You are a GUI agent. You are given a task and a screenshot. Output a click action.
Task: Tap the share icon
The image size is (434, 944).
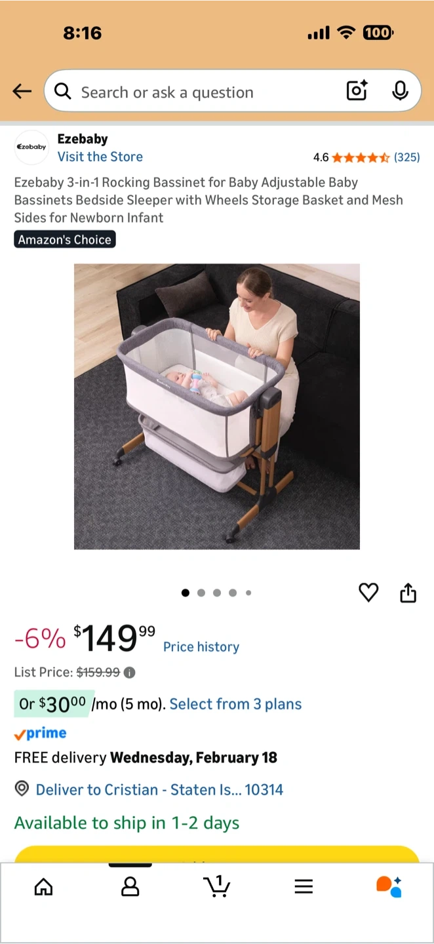(408, 593)
